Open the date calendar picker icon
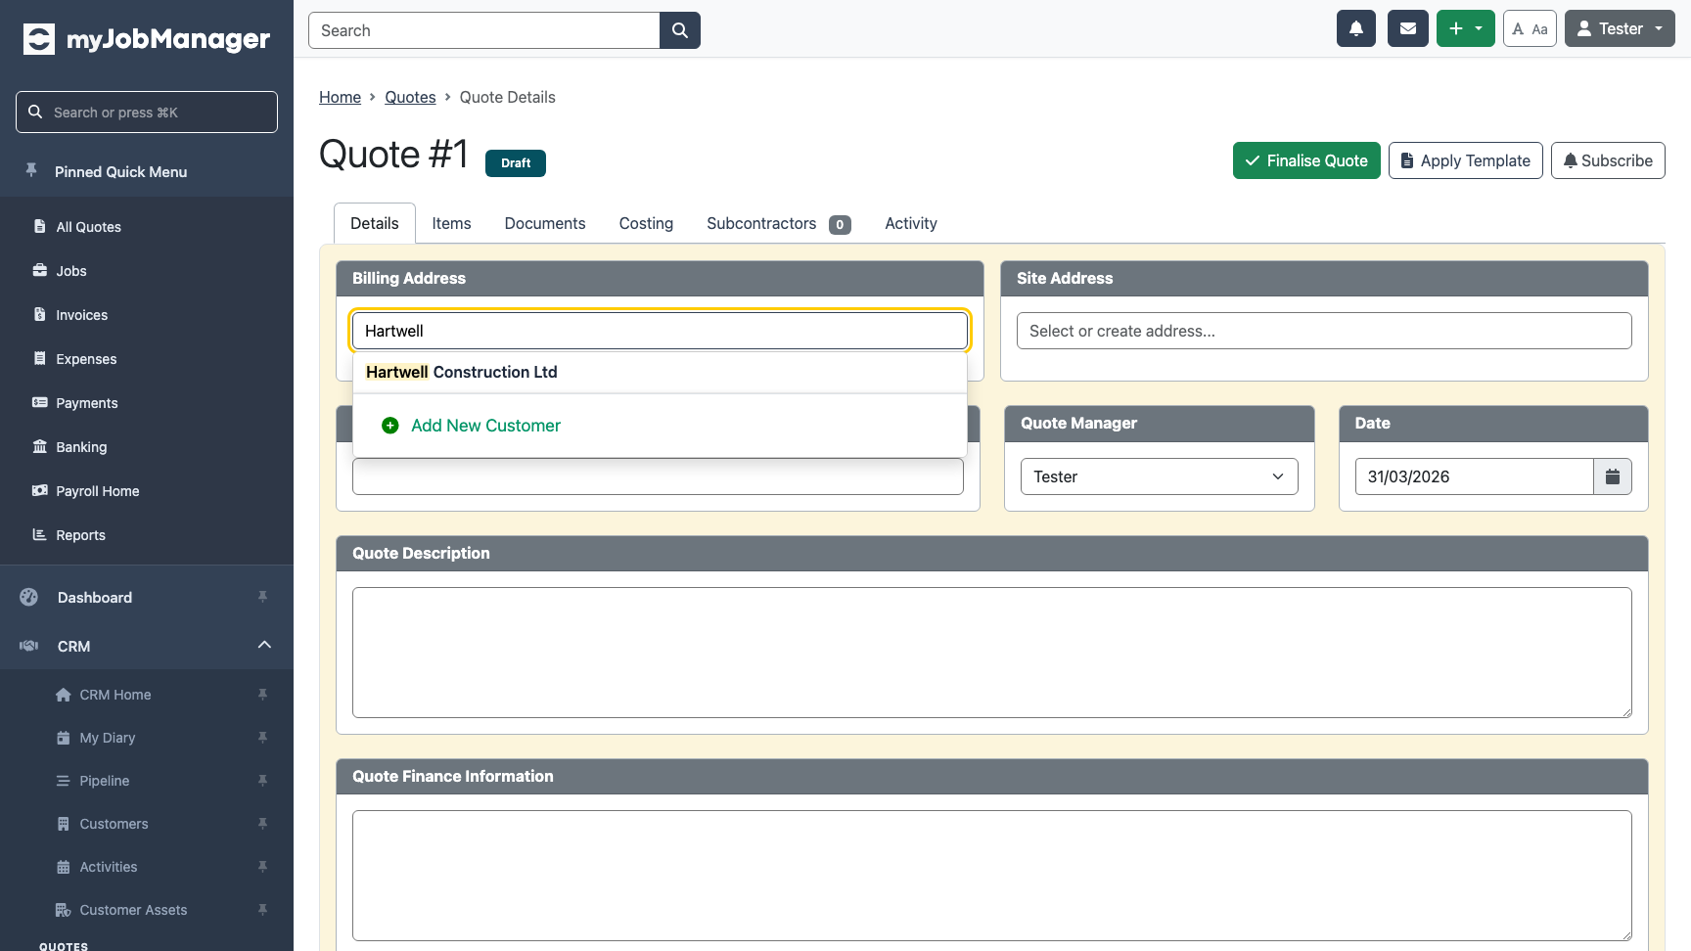 [x=1613, y=476]
